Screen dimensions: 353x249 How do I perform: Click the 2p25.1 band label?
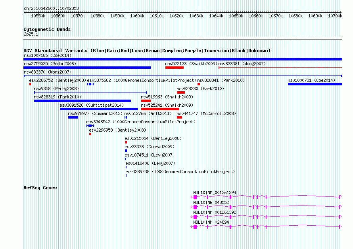click(x=31, y=34)
